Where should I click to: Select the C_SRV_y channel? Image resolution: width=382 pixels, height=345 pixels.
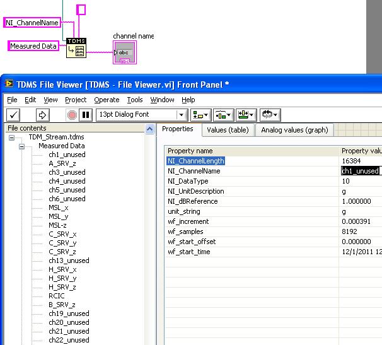(x=62, y=243)
